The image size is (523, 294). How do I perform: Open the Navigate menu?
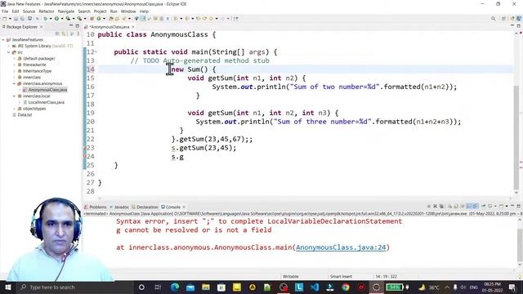[x=65, y=11]
